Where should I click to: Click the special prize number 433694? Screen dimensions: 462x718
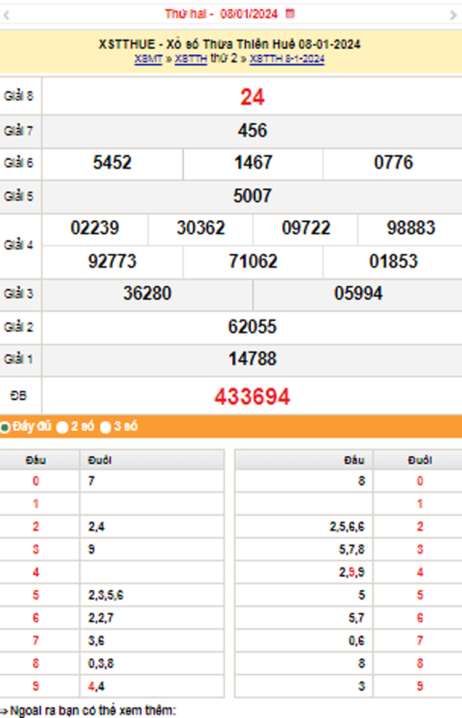click(x=252, y=397)
